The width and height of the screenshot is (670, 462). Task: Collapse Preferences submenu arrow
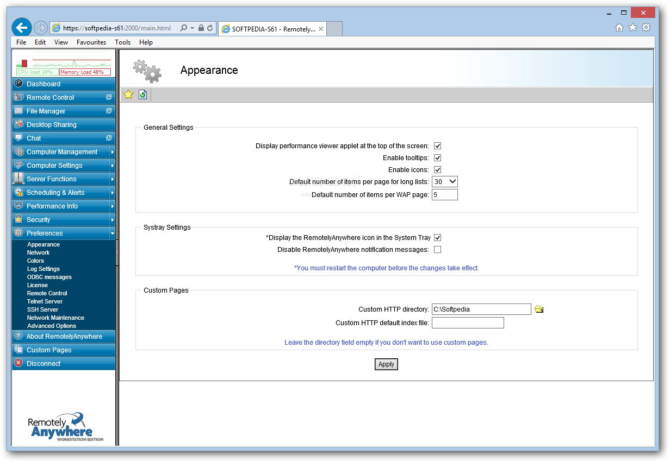112,233
